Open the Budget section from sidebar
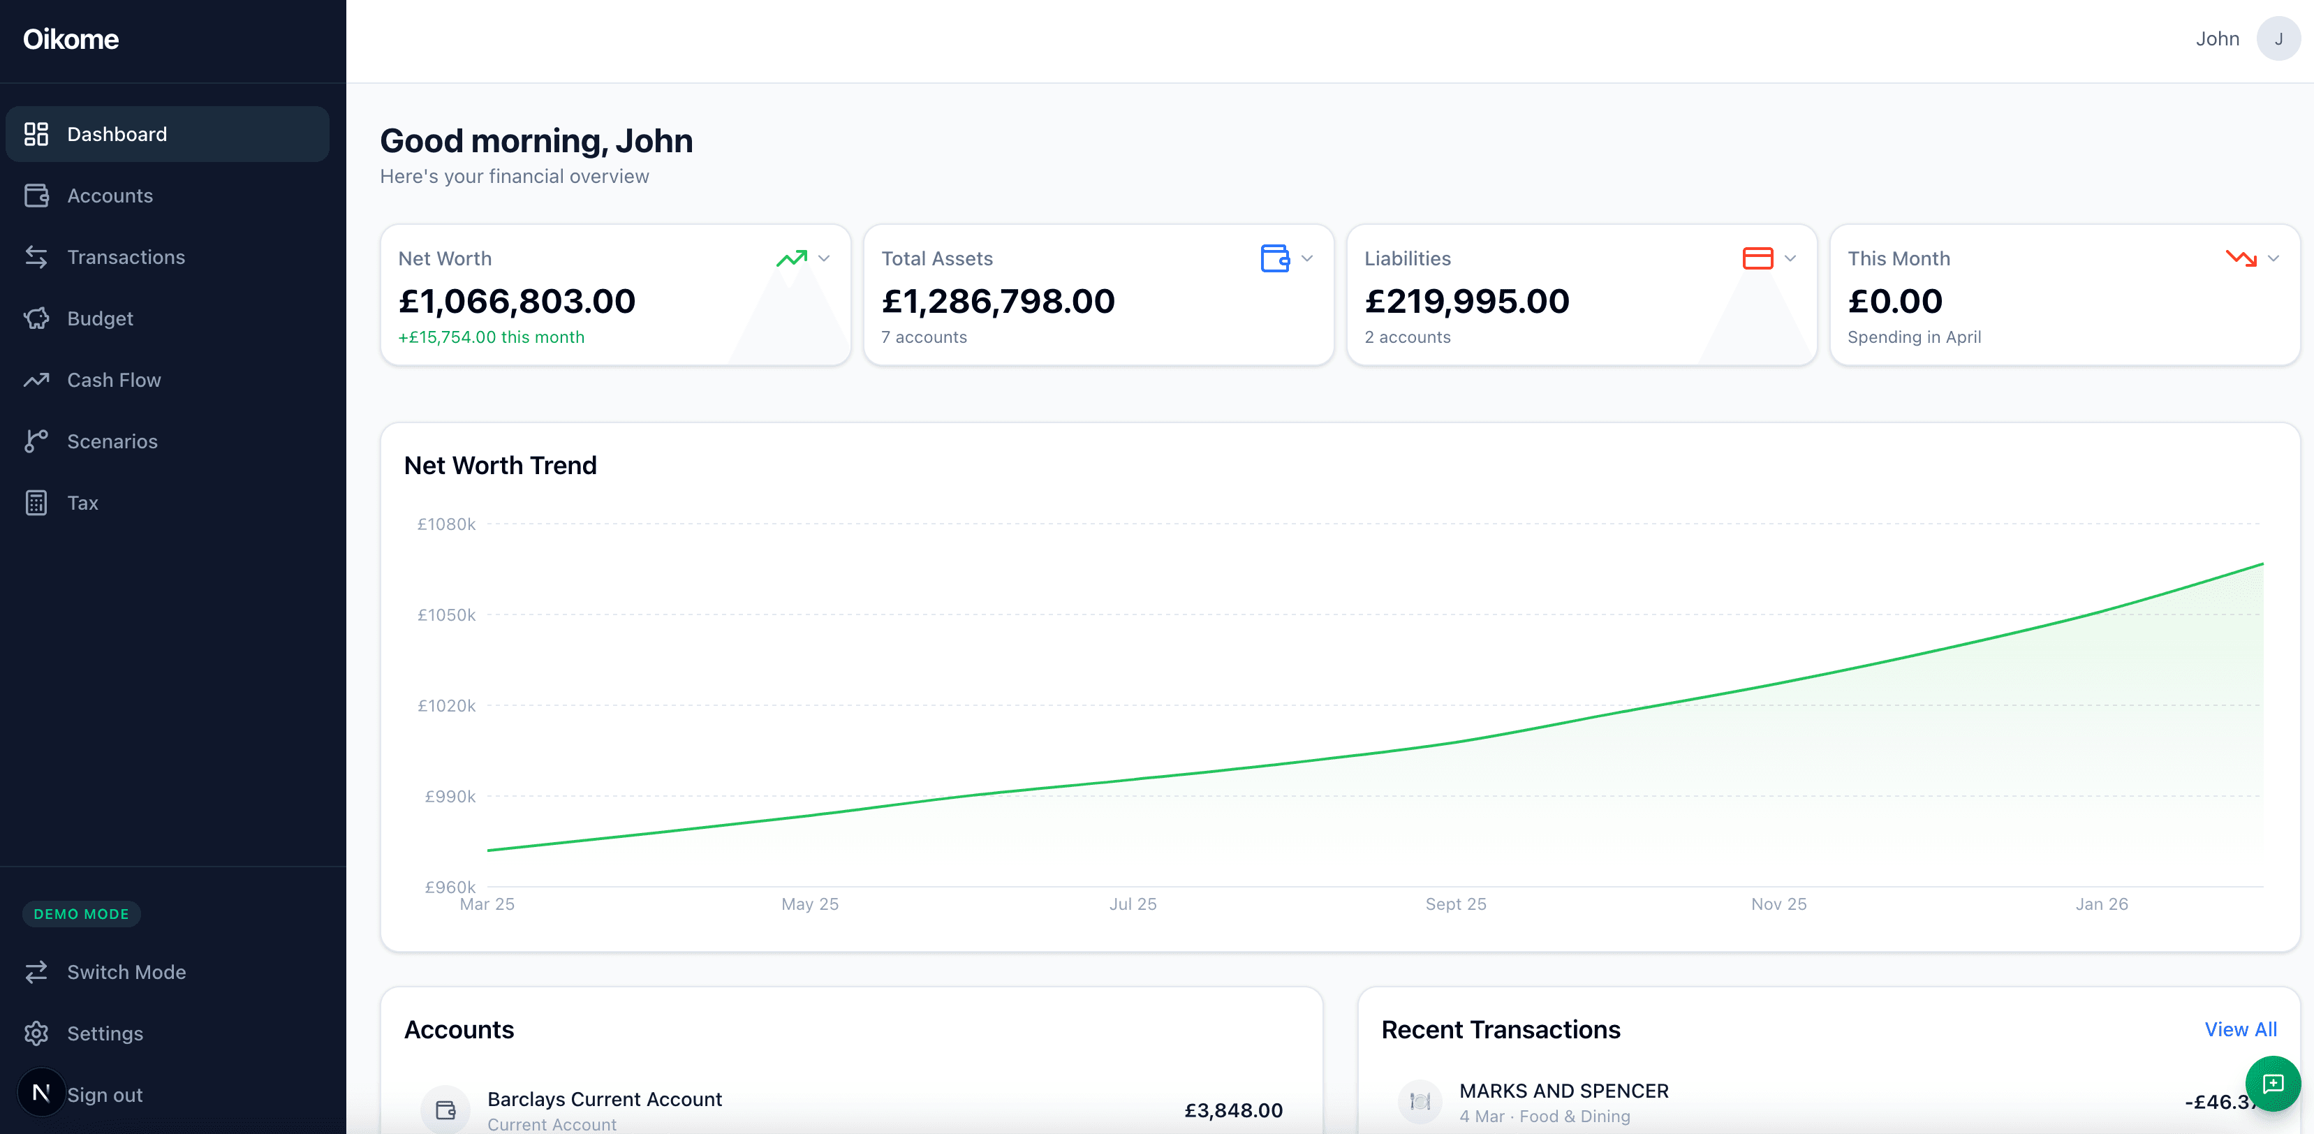This screenshot has height=1134, width=2314. 100,318
